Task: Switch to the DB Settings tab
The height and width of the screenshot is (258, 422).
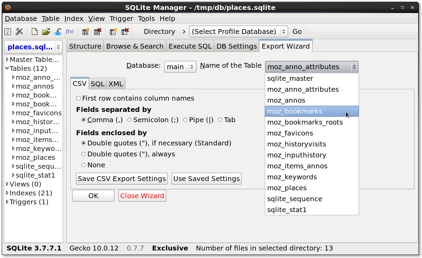Action: tap(237, 46)
